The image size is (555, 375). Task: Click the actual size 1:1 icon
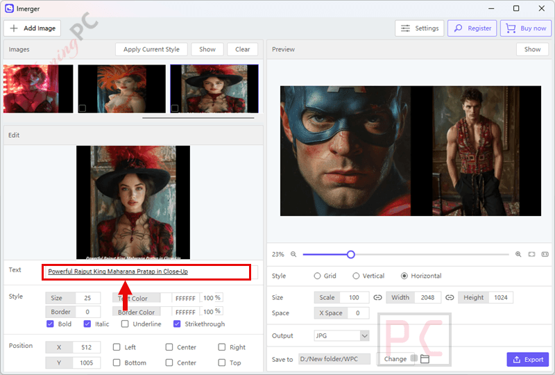pyautogui.click(x=545, y=254)
